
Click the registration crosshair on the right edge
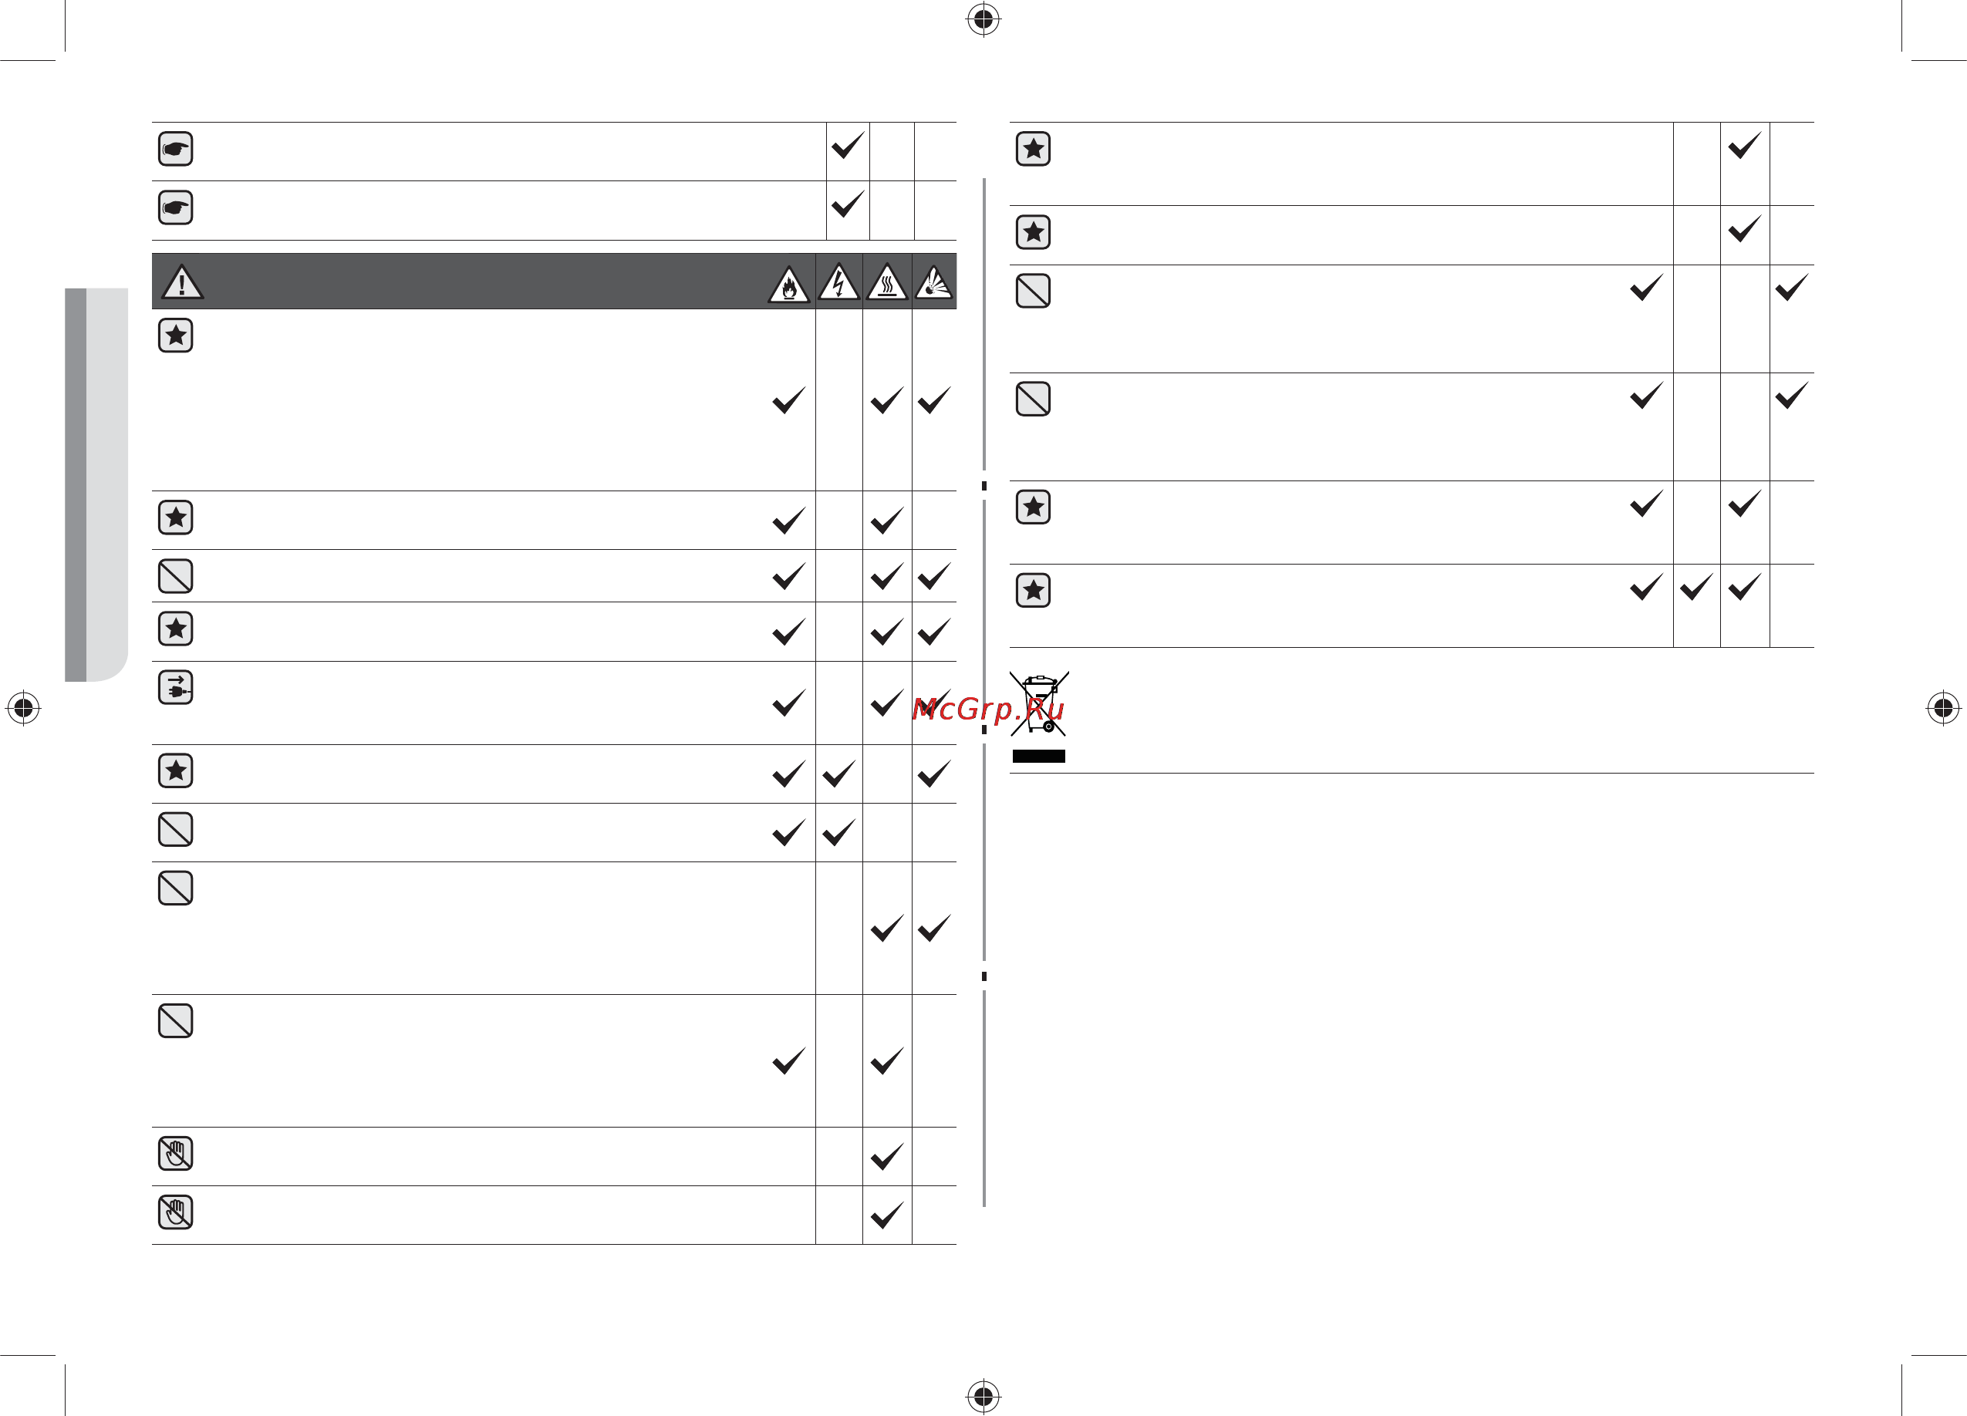[x=1944, y=709]
